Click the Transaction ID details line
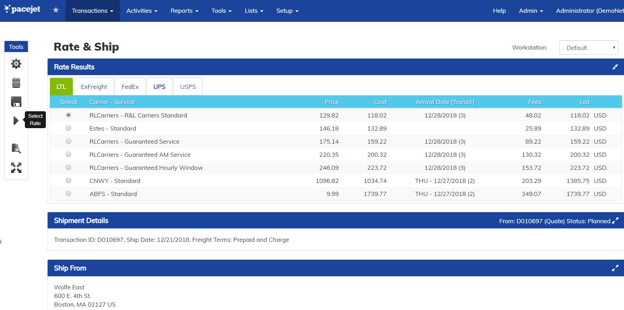The image size is (624, 310). (x=171, y=240)
